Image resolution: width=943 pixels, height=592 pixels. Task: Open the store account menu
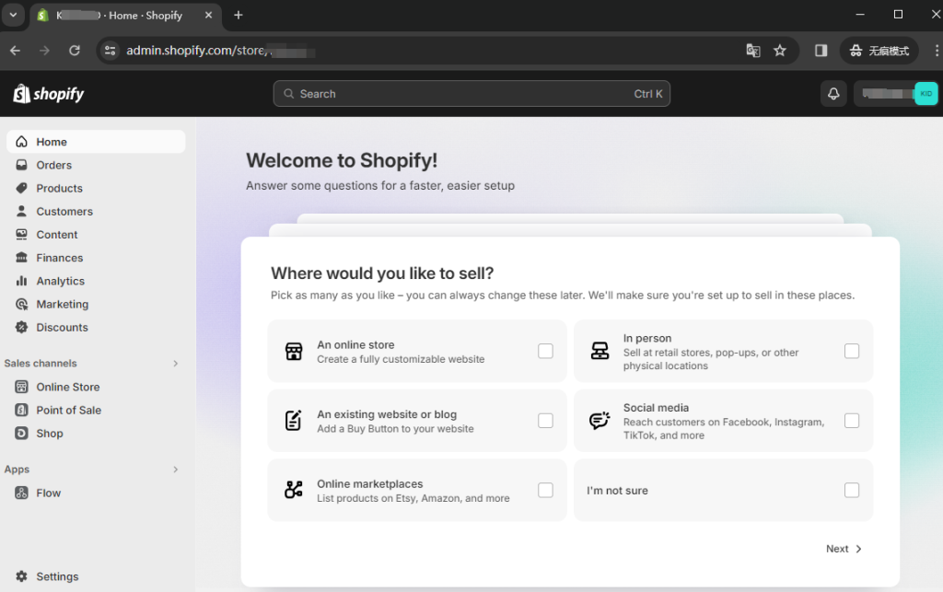pyautogui.click(x=895, y=94)
